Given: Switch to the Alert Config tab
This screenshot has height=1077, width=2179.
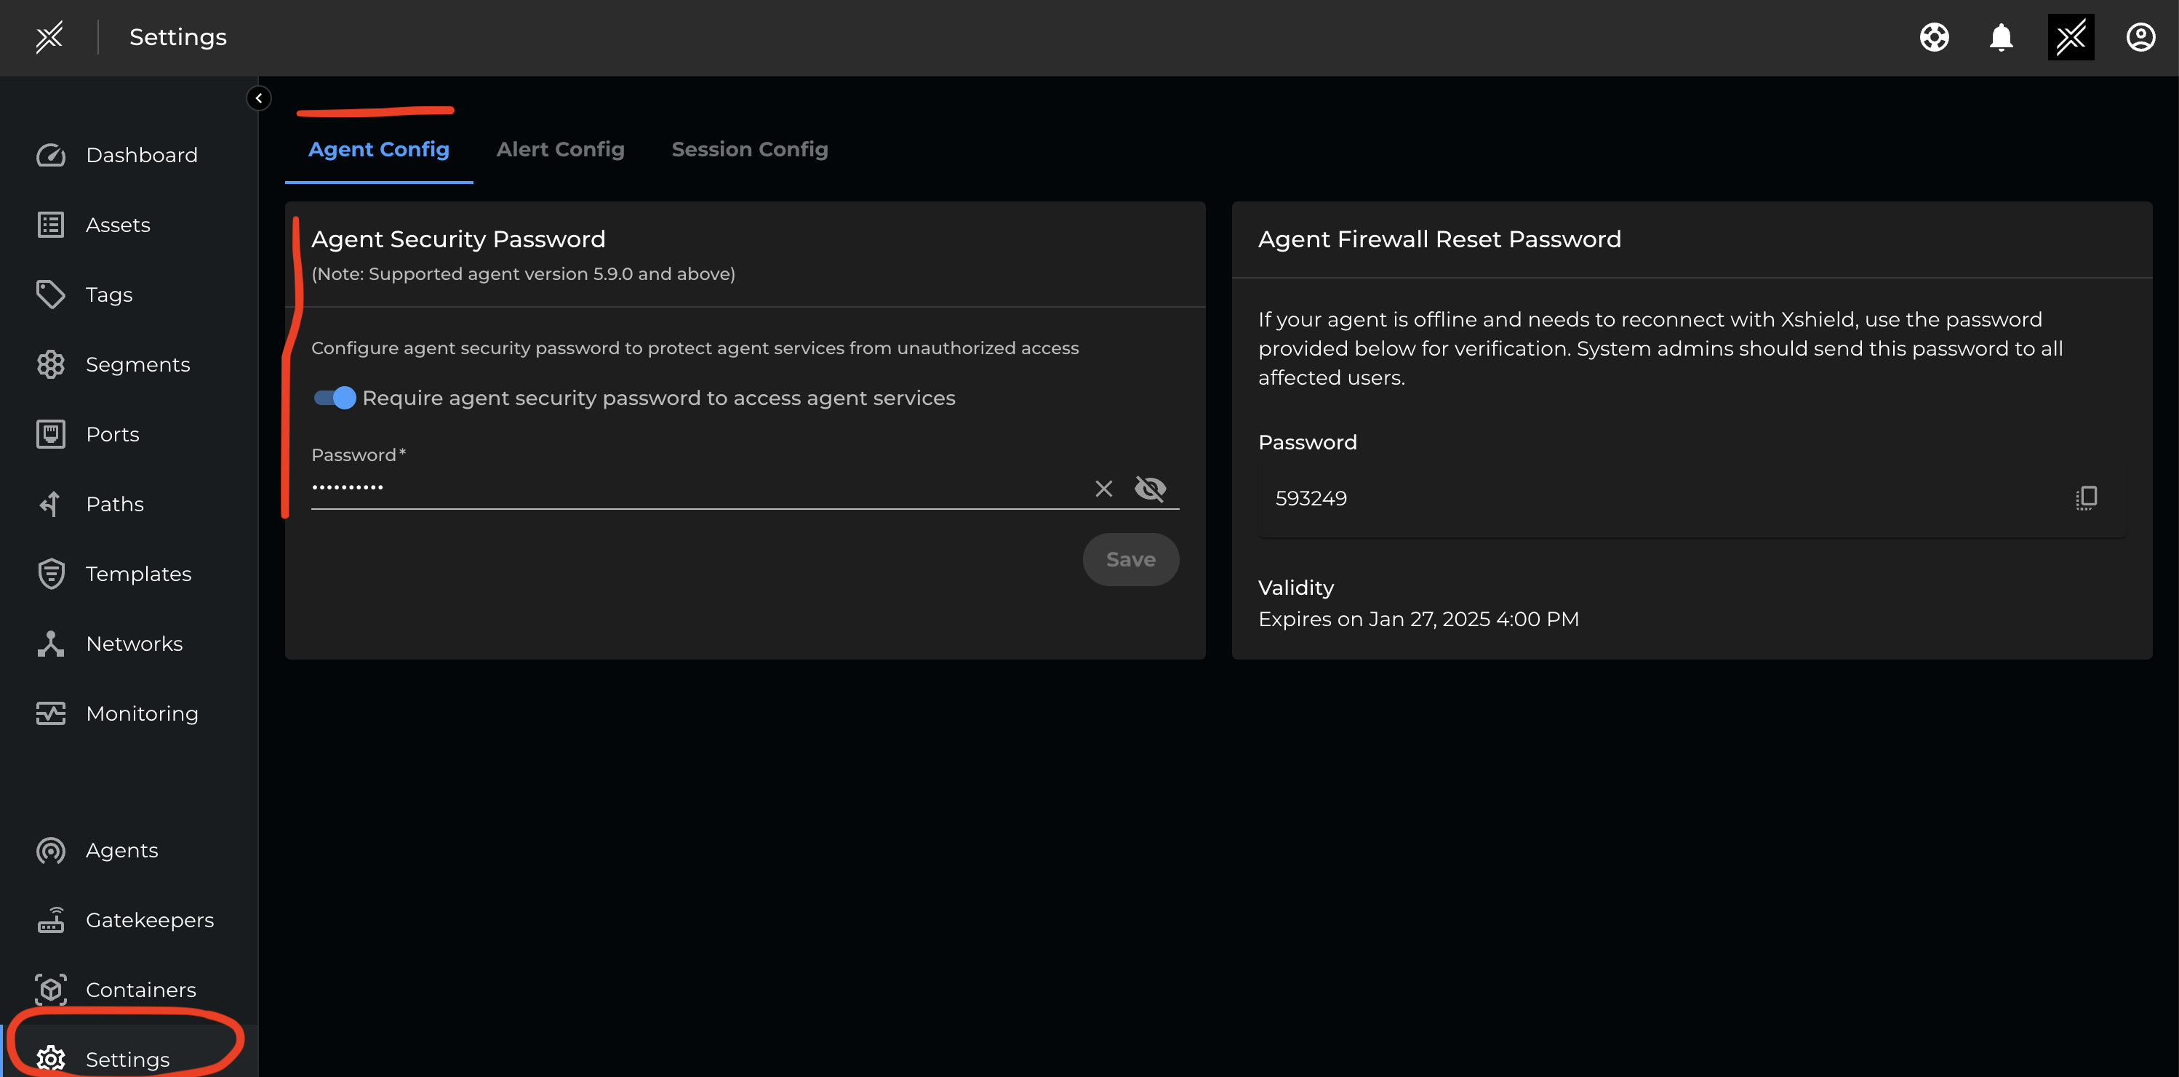Looking at the screenshot, I should (x=560, y=149).
